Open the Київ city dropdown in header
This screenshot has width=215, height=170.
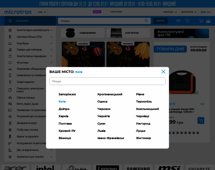42,12
